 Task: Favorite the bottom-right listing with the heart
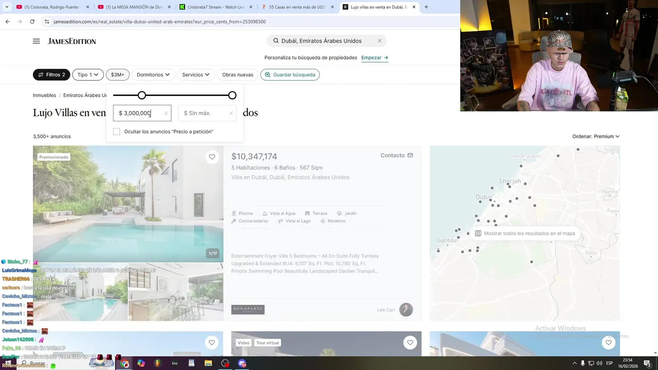[609, 342]
